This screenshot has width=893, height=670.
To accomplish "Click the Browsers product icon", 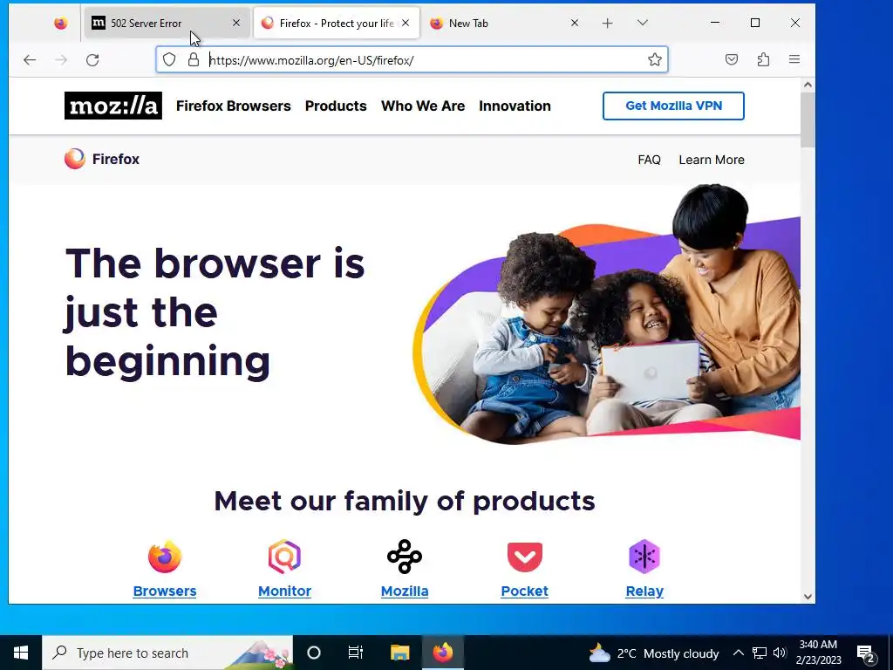I will [165, 557].
